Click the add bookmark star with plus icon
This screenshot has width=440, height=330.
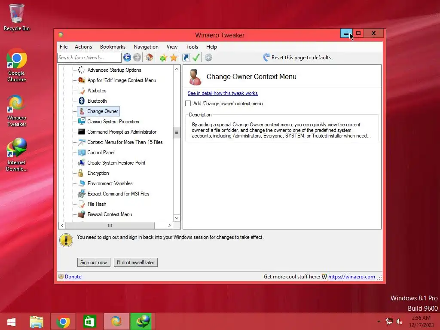coord(163,58)
